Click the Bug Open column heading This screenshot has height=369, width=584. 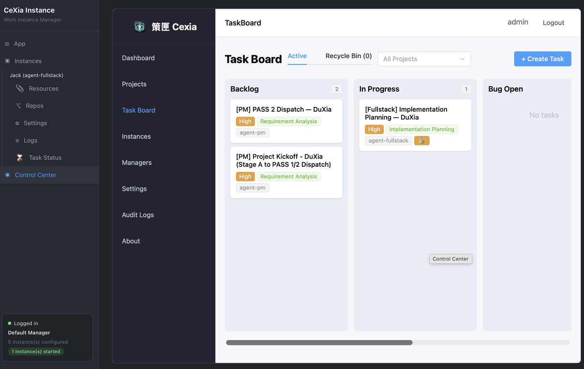coord(506,89)
